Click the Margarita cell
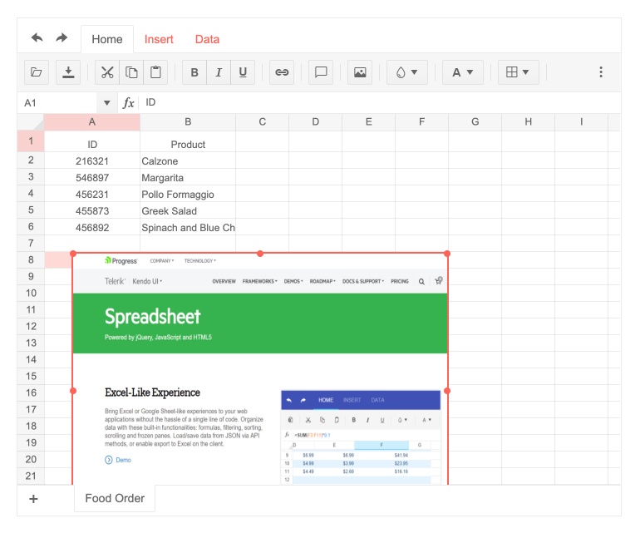Image resolution: width=640 pixels, height=533 pixels. (188, 177)
